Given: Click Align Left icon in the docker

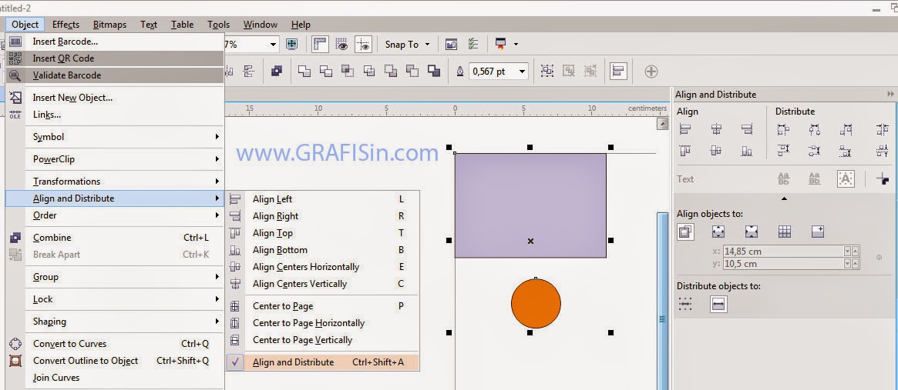Looking at the screenshot, I should click(x=685, y=130).
